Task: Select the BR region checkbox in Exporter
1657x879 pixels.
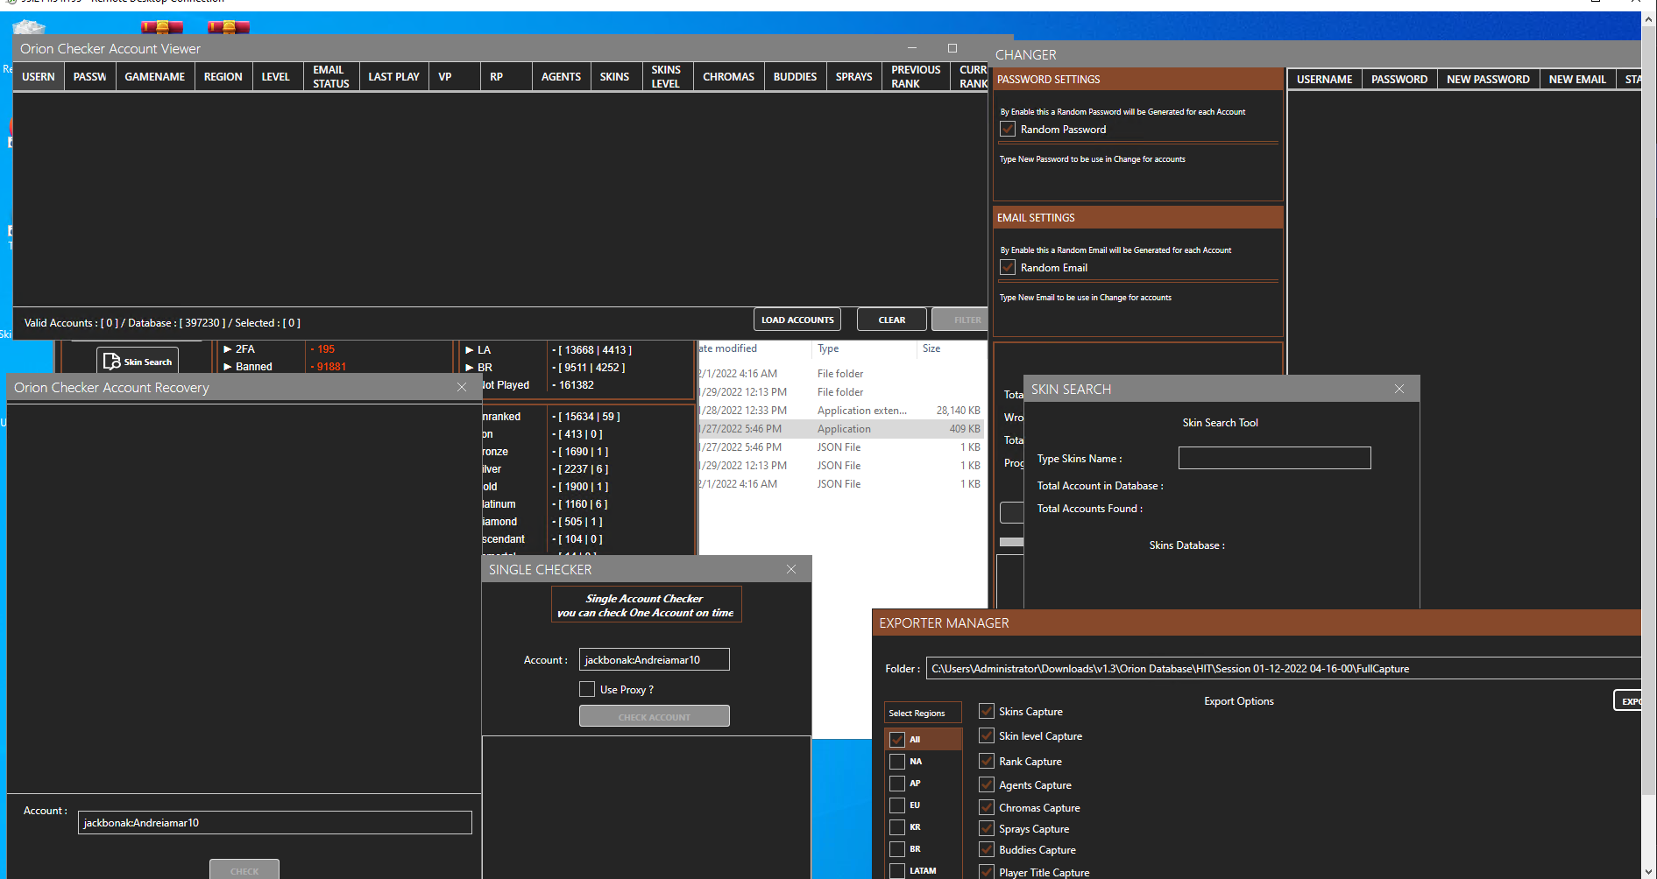Action: pyautogui.click(x=897, y=848)
